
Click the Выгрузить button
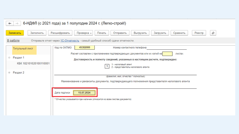pyautogui.click(x=140, y=33)
